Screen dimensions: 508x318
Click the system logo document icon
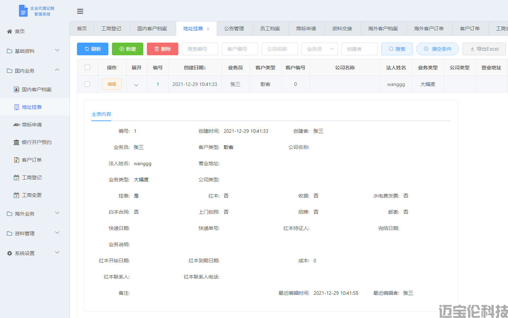point(23,11)
